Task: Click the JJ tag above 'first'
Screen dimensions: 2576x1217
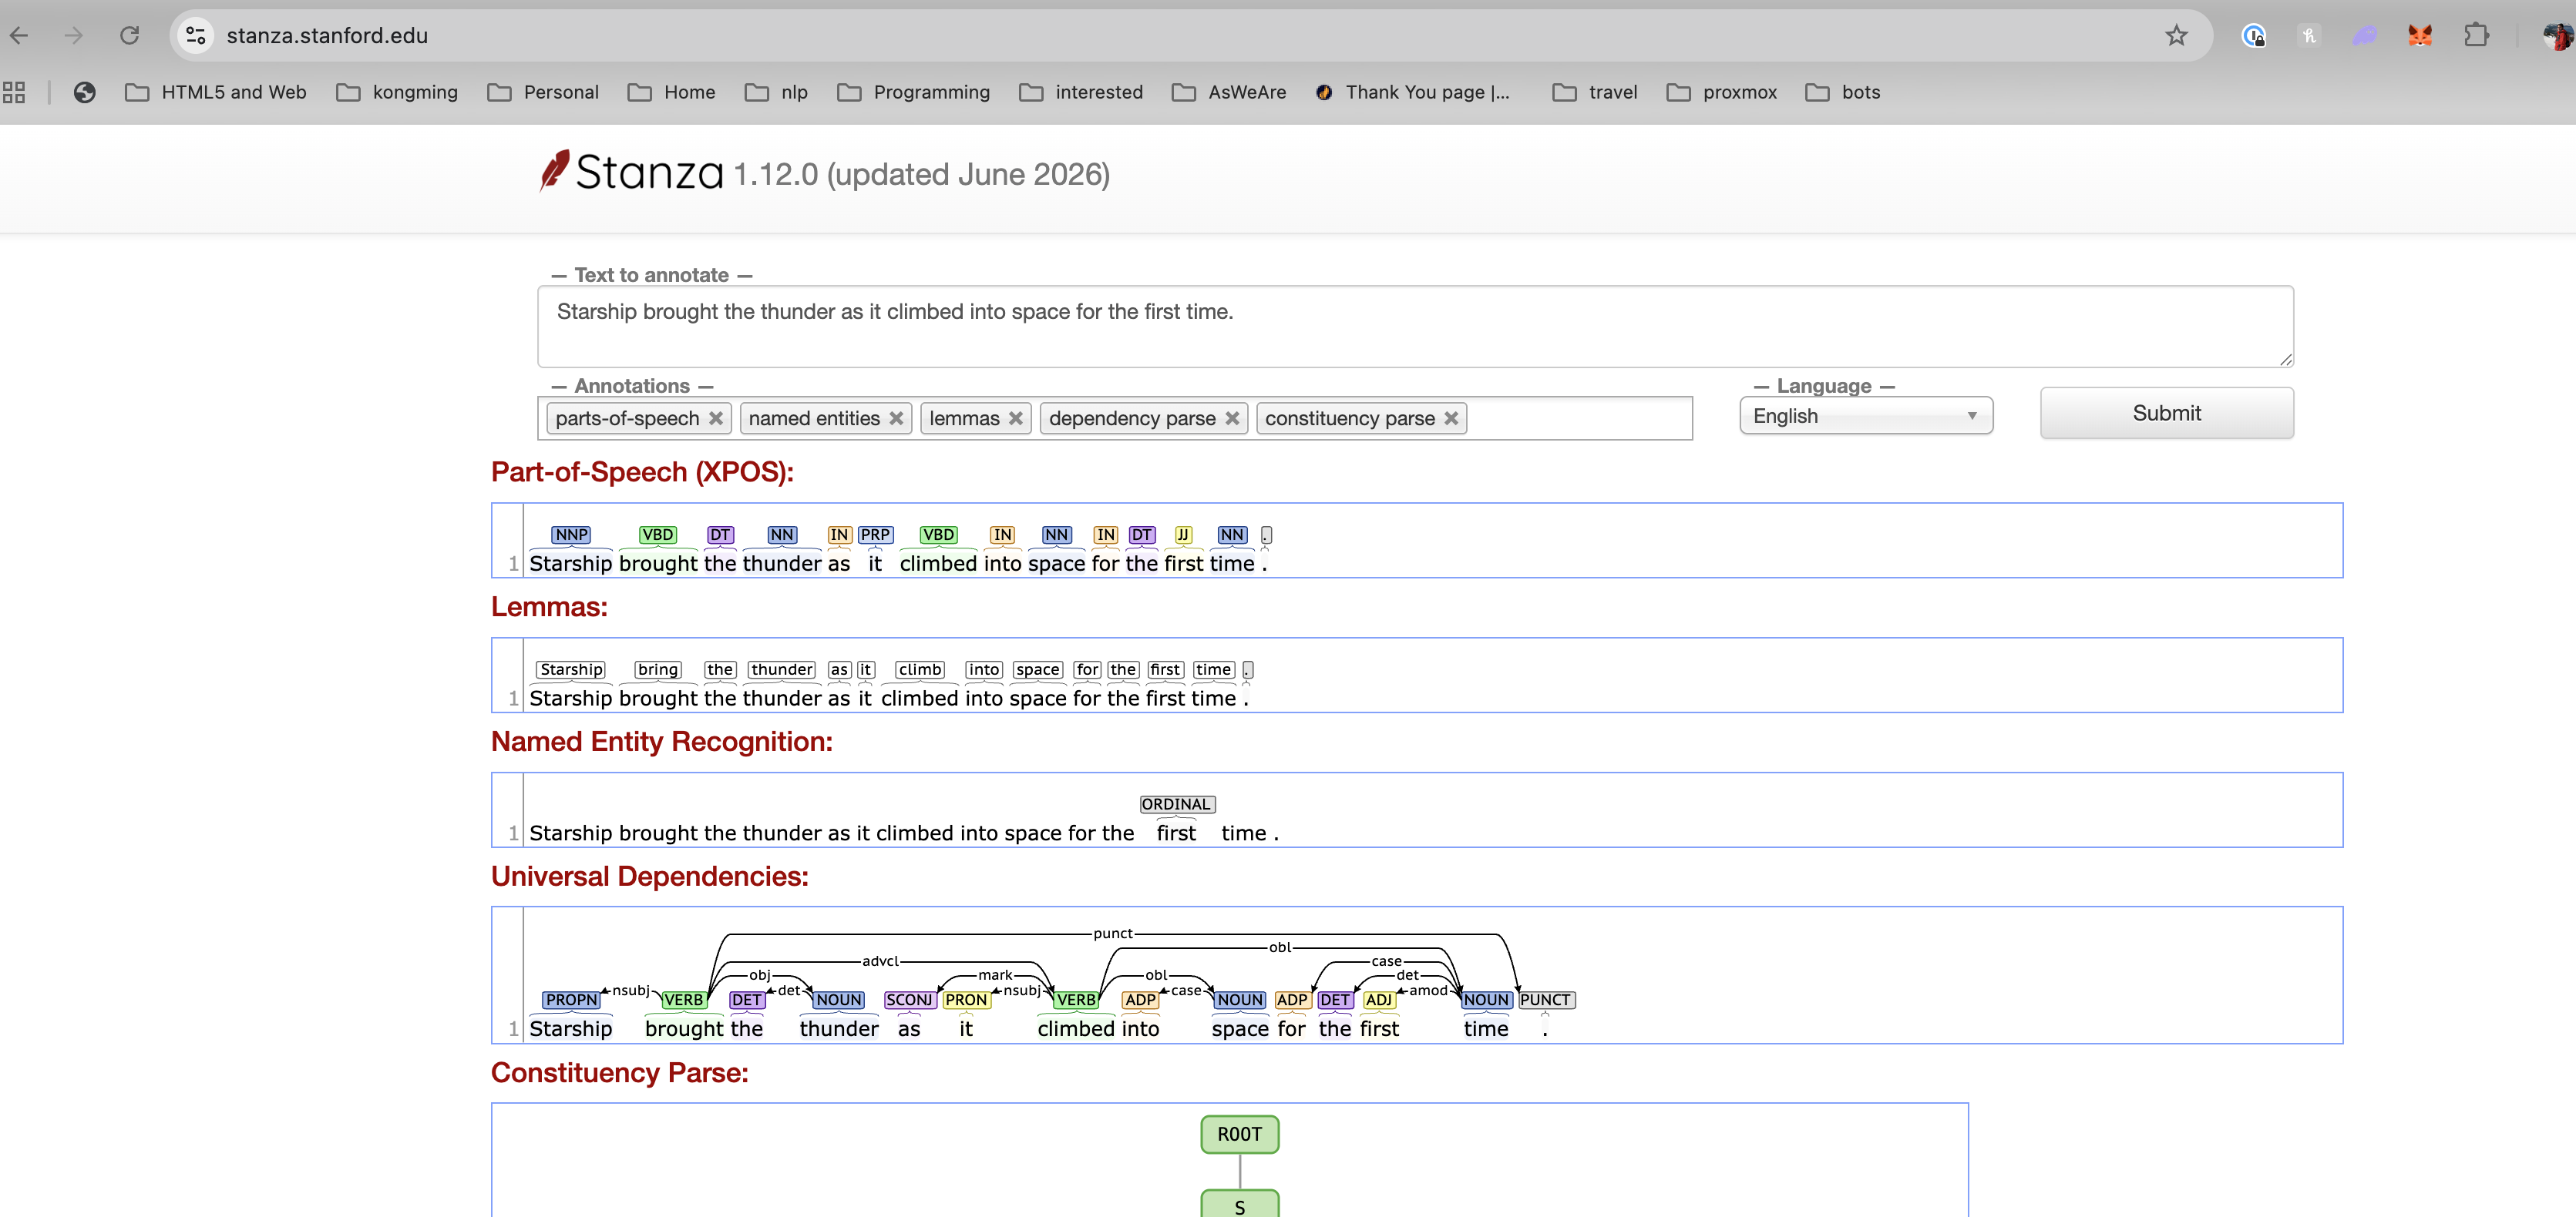Action: (1183, 535)
